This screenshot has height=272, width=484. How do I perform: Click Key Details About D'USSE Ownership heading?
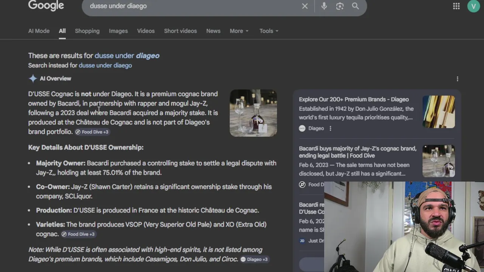86,147
